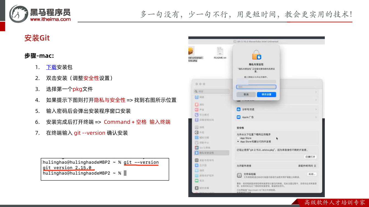The height and width of the screenshot is (207, 369).
Task: Open 声音 in the settings sidebar
Action: [199, 110]
